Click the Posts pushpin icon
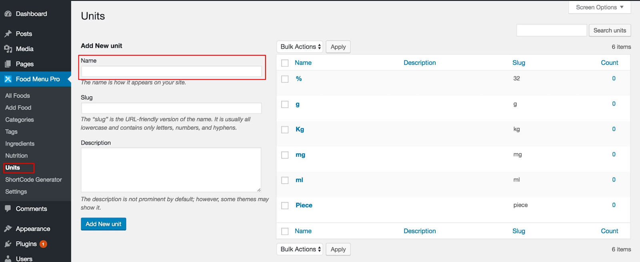This screenshot has height=262, width=640. tap(8, 34)
